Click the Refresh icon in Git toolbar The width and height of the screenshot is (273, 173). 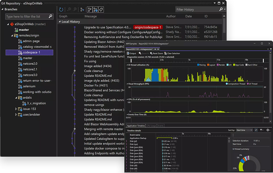[x=61, y=10]
